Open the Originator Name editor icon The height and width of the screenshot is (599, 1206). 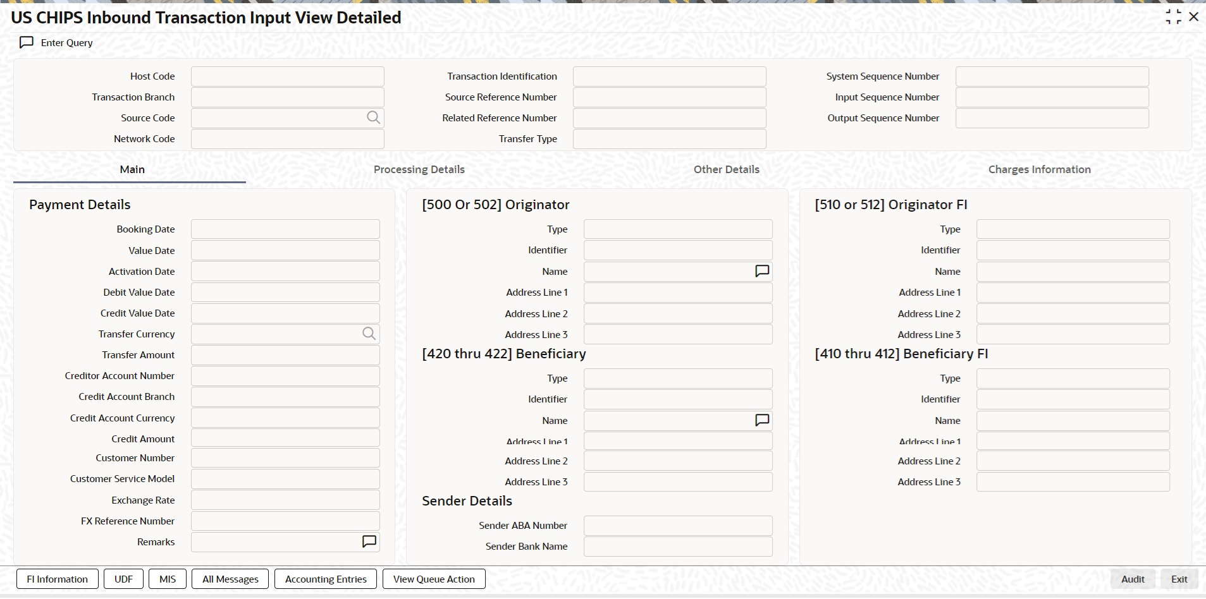(x=761, y=271)
